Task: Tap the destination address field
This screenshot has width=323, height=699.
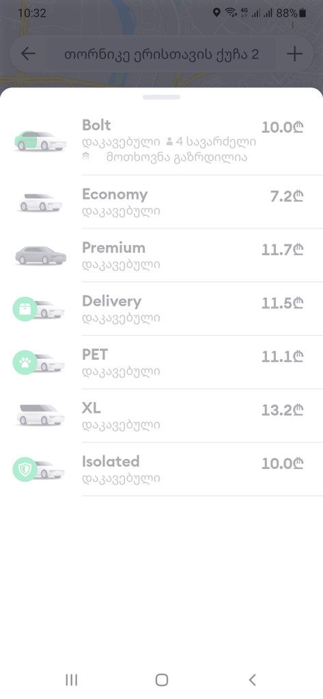Action: click(x=161, y=55)
